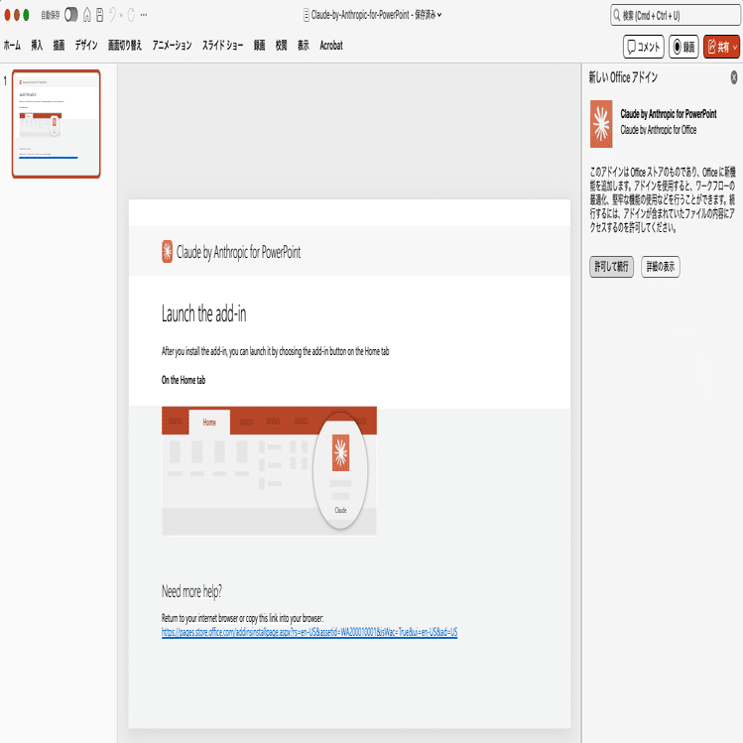Screen dimensions: 743x743
Task: Open the quick access toolbar more (…) menu
Action: click(144, 15)
